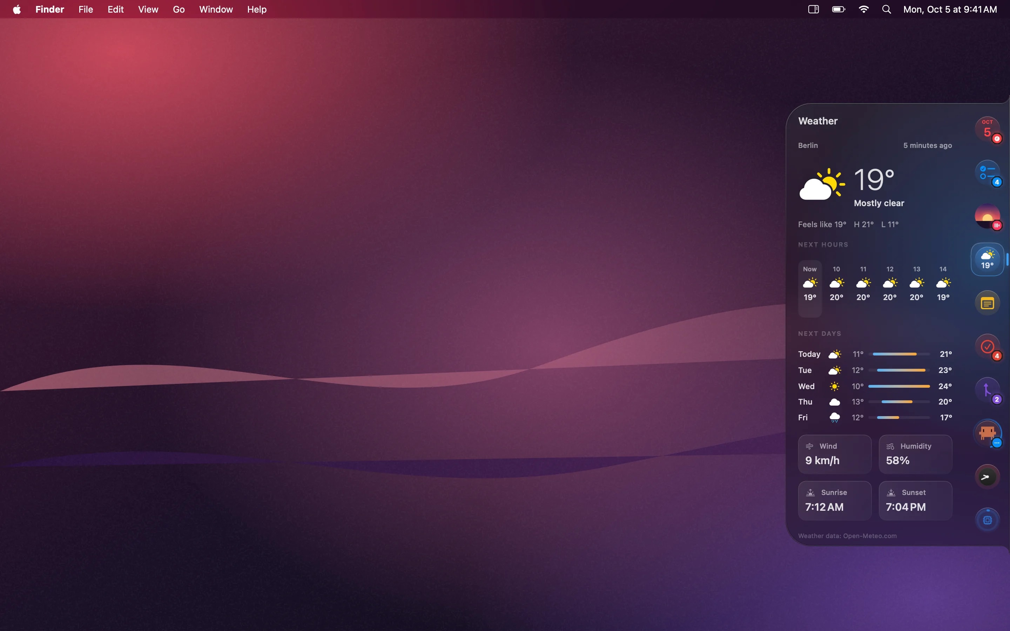Image resolution: width=1010 pixels, height=631 pixels.
Task: Open the Finder menu
Action: pos(50,9)
